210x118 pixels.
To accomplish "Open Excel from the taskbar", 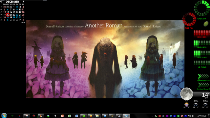I will (69, 116).
